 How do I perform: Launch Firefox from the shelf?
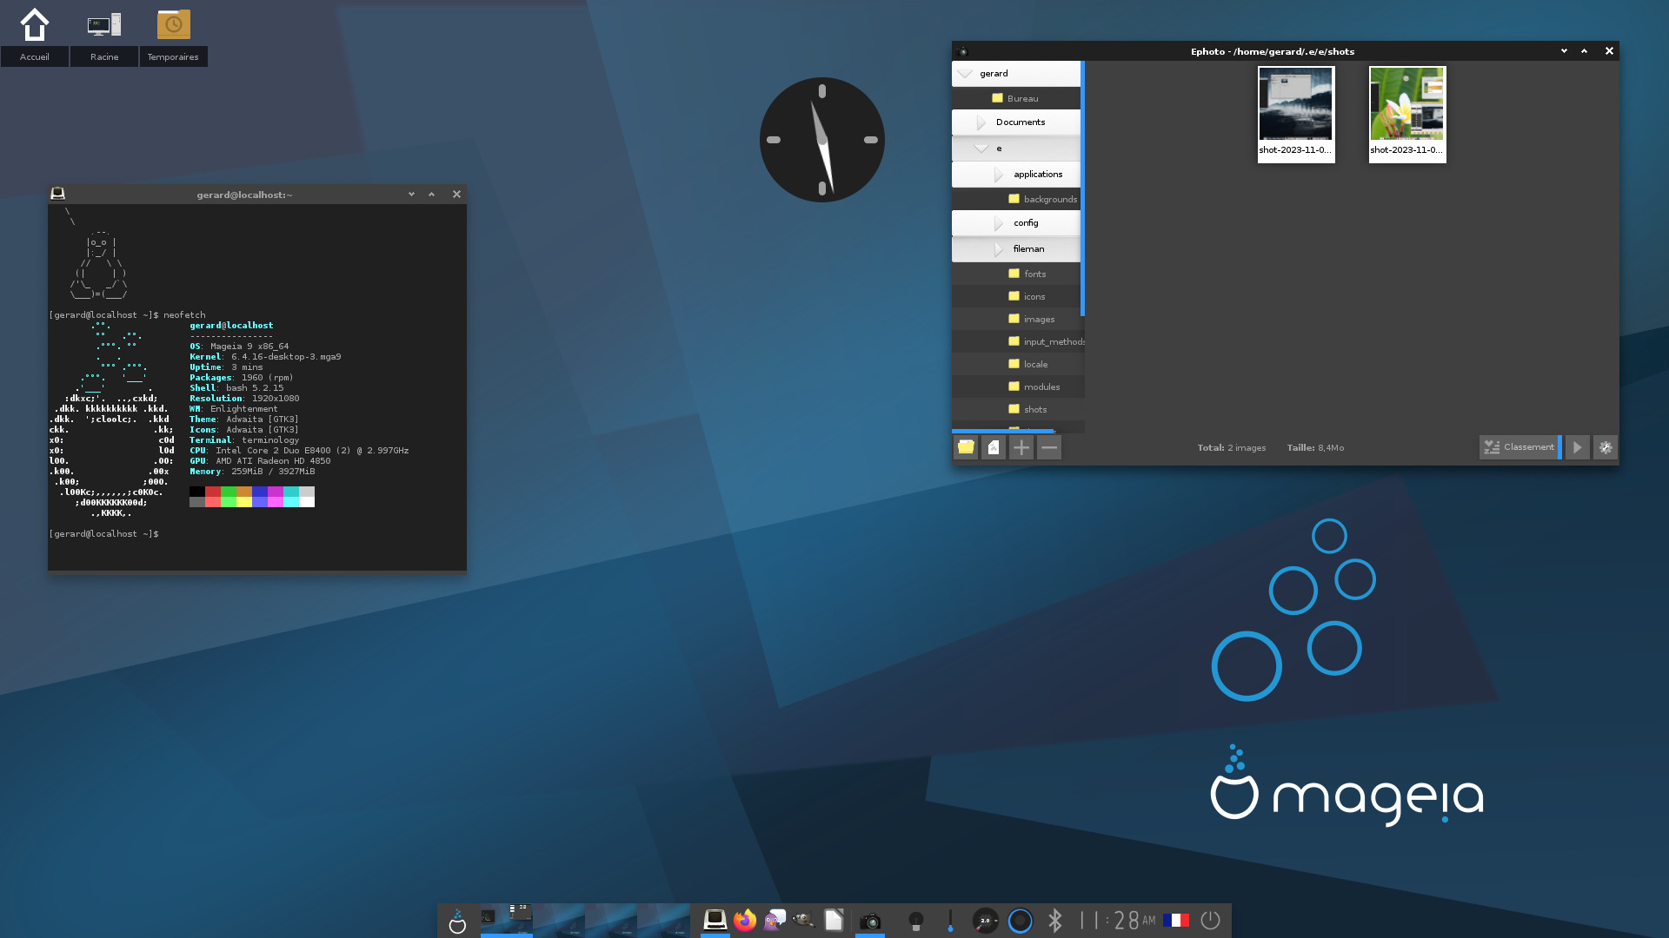tap(745, 920)
